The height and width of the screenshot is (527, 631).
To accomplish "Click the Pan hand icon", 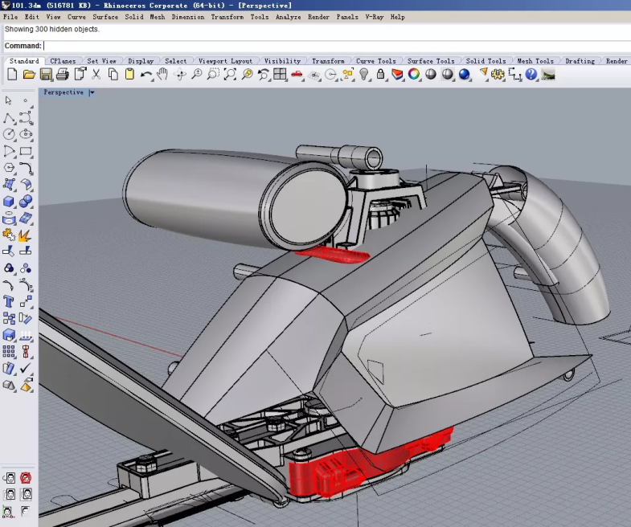I will pos(162,75).
